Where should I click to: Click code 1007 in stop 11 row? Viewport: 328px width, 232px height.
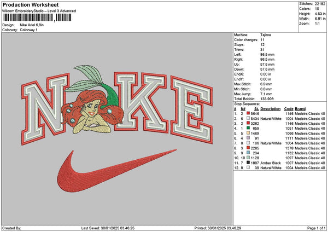pos(289,163)
